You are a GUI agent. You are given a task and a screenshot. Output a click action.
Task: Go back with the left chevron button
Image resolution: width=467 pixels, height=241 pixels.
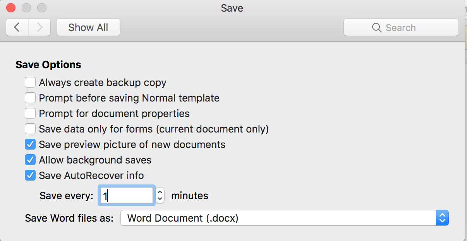17,28
